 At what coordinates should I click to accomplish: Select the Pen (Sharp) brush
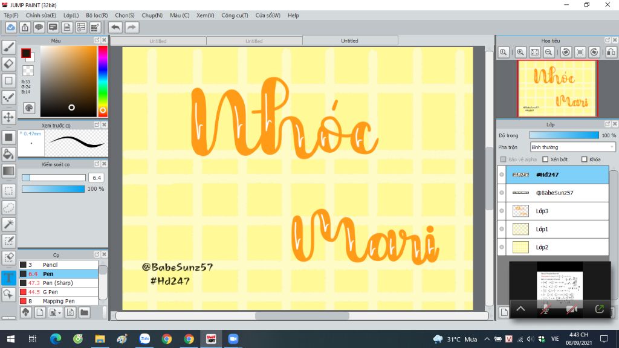tap(59, 283)
